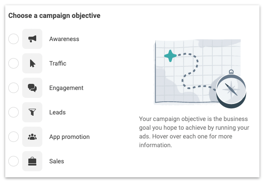Click the Sales objective label
This screenshot has height=183, width=266.
[57, 161]
